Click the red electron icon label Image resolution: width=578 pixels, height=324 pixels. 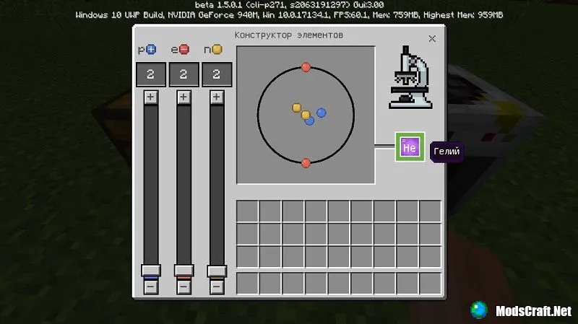pyautogui.click(x=184, y=50)
